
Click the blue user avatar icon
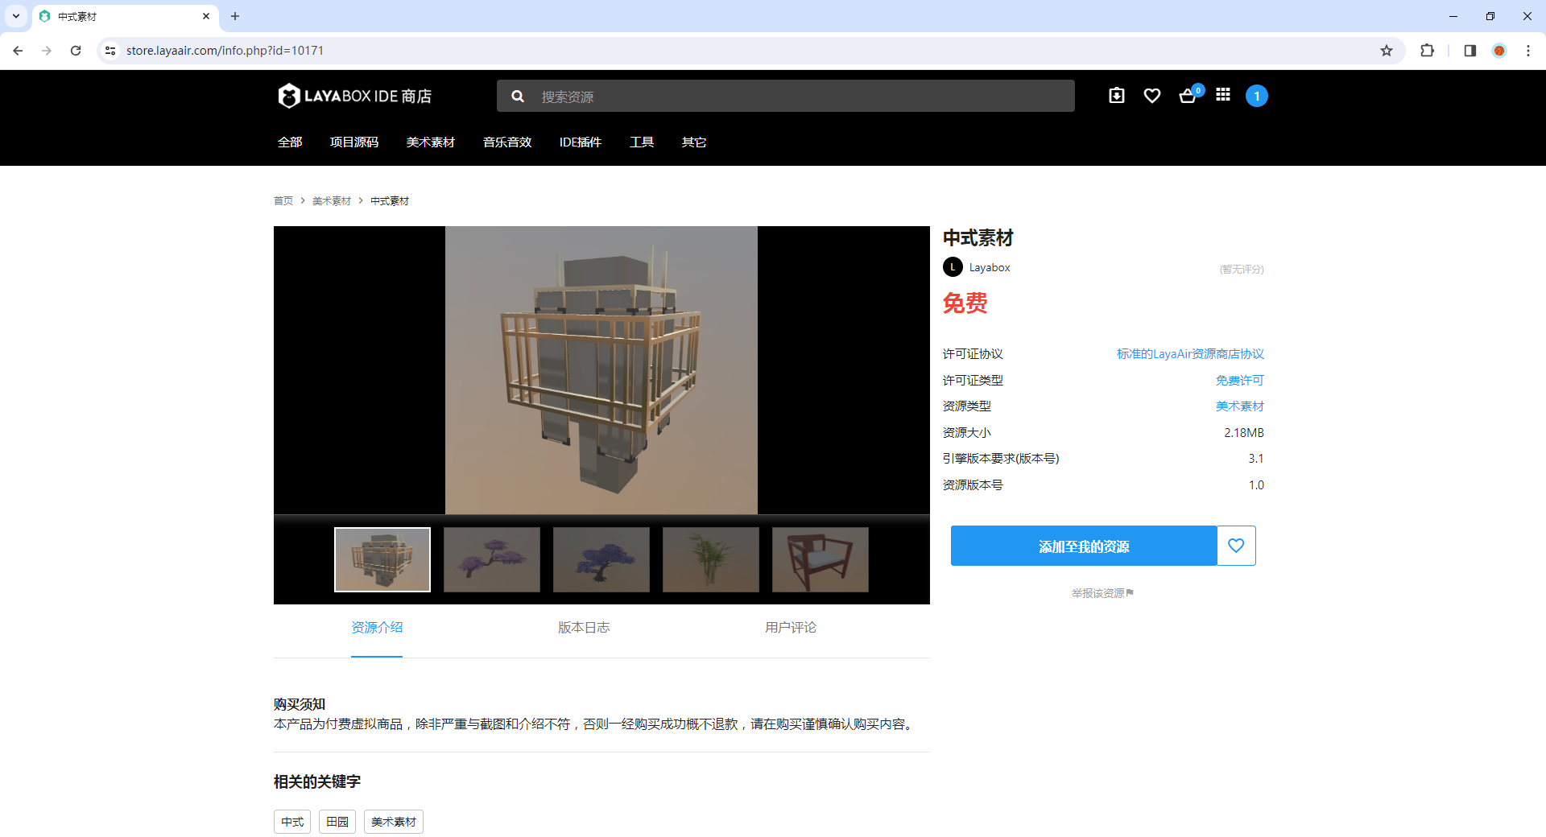point(1256,96)
